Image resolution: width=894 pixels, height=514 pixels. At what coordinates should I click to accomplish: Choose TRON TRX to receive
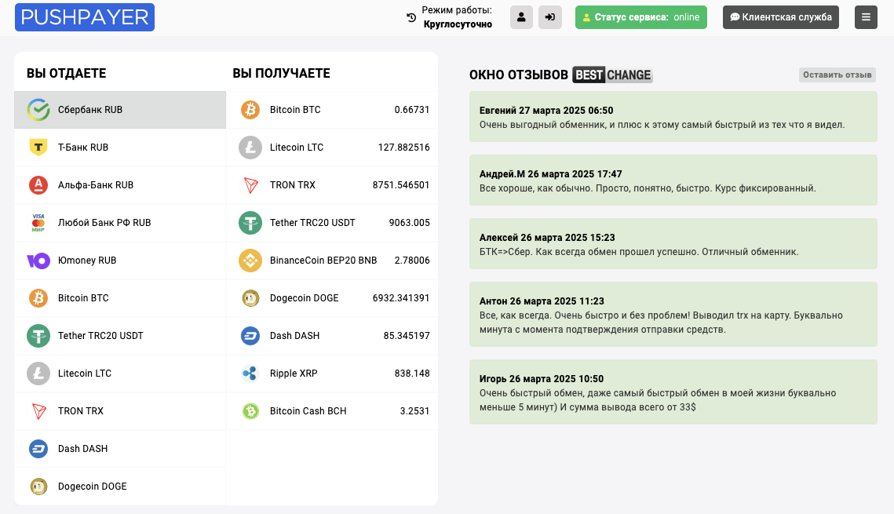332,184
